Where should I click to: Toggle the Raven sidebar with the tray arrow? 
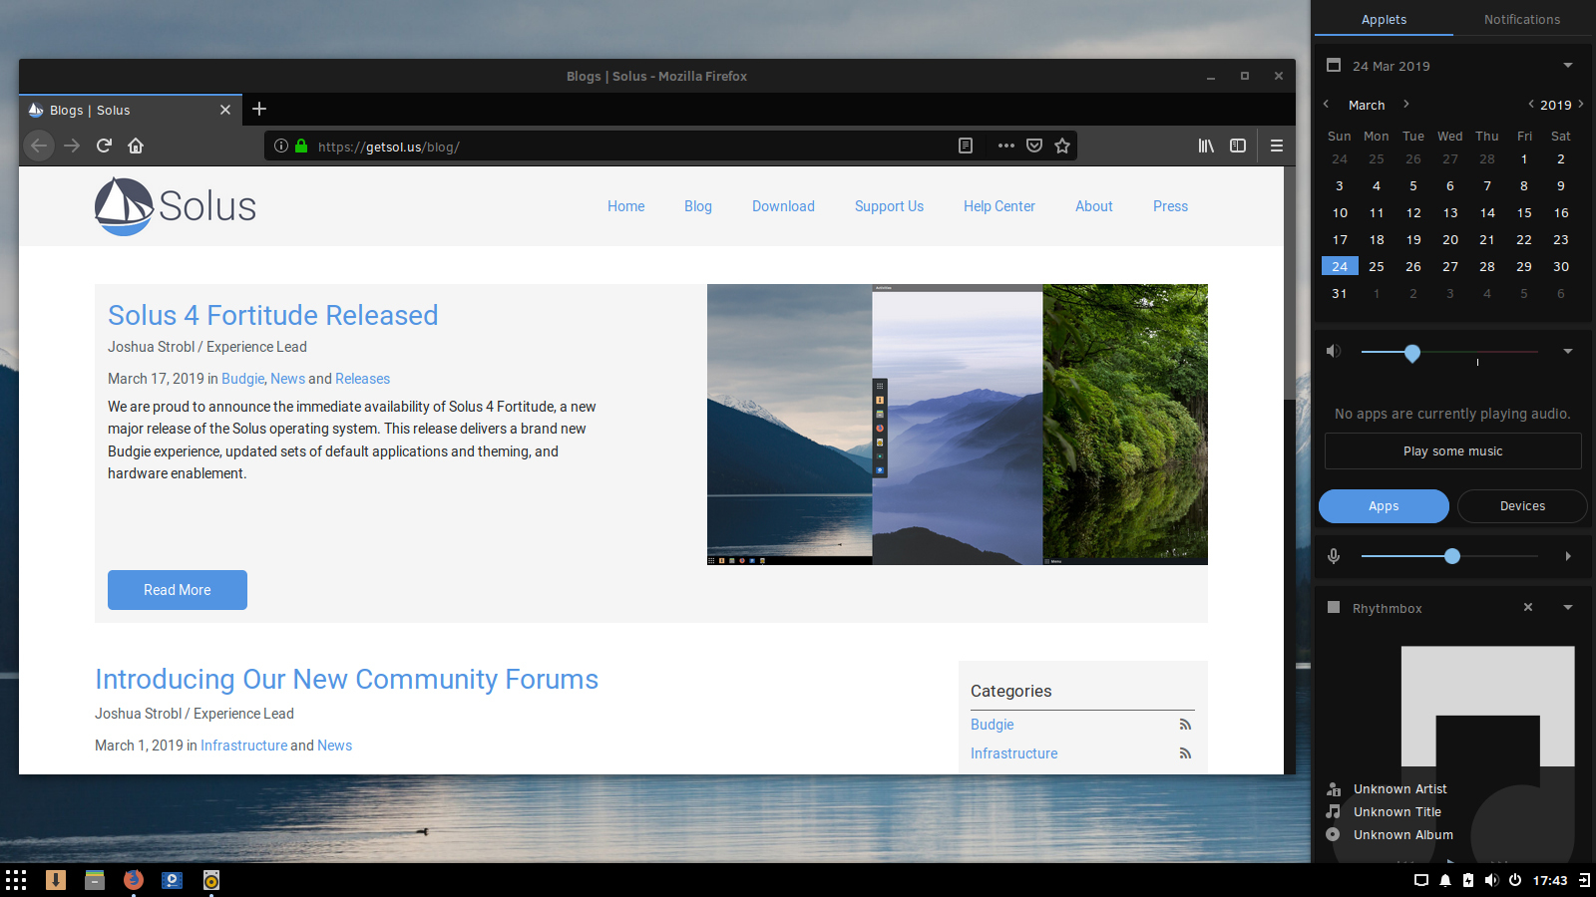tap(1584, 880)
